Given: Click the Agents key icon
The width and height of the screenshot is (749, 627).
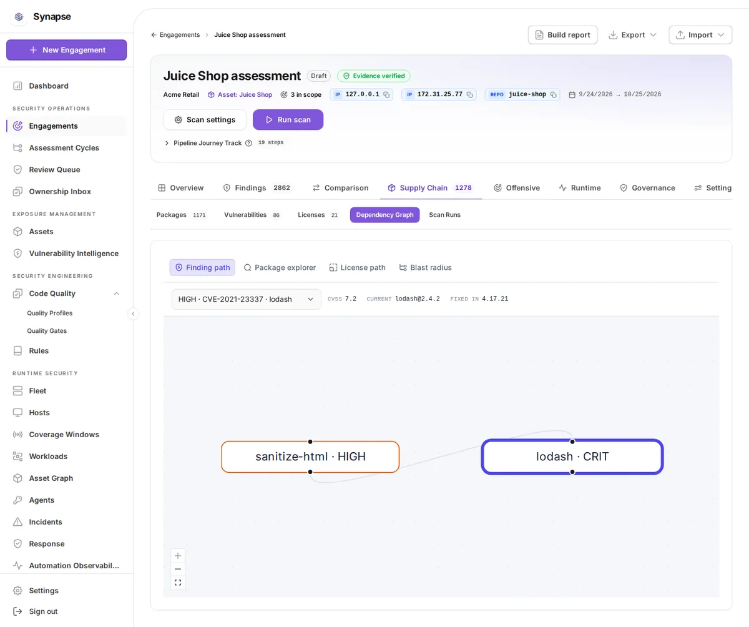Looking at the screenshot, I should coord(17,500).
